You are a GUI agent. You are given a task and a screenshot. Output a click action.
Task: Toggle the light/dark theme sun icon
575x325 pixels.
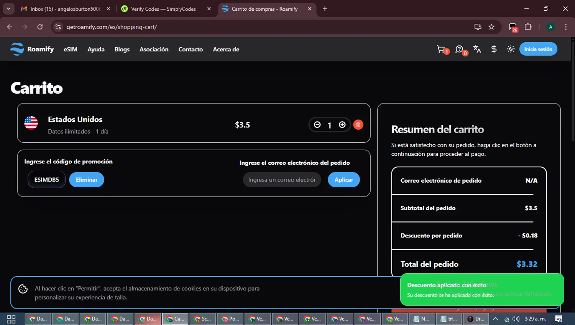pos(511,49)
